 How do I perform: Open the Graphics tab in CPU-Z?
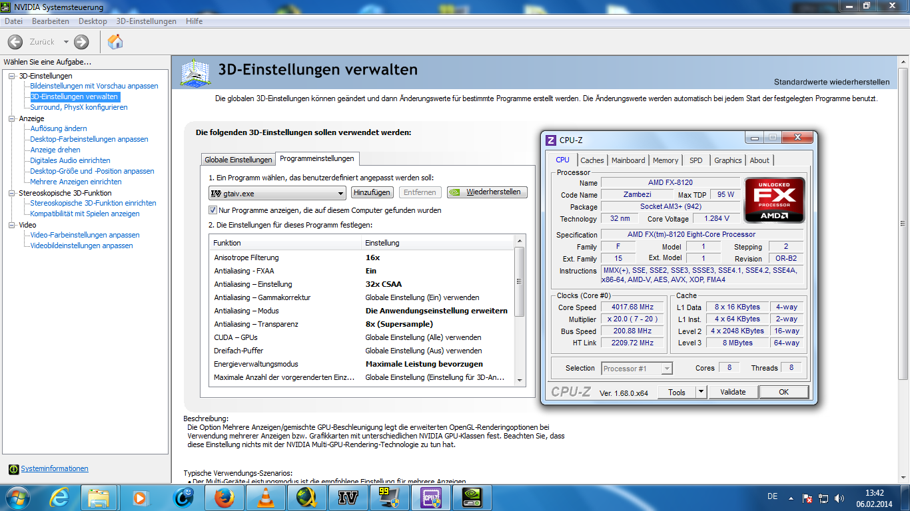(x=727, y=160)
